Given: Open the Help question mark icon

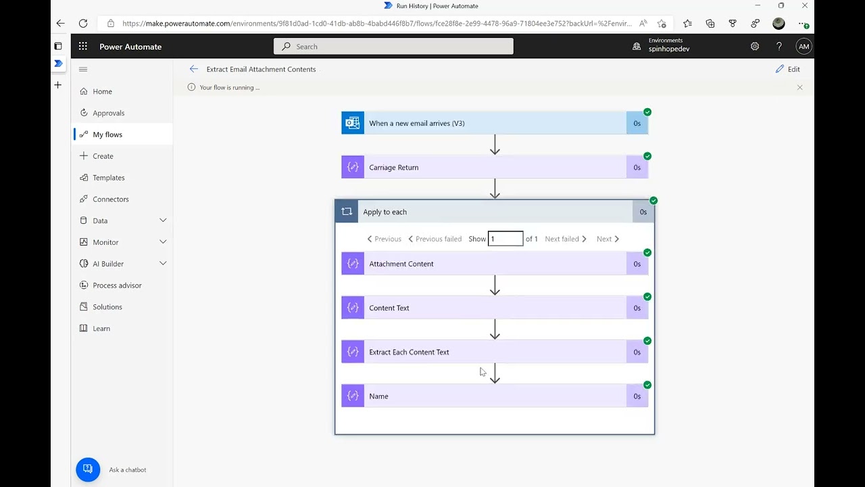Looking at the screenshot, I should click(x=779, y=47).
